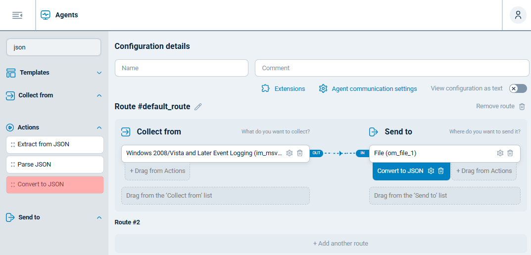This screenshot has width=531, height=255.
Task: Toggle View configuration as text switch
Action: click(x=518, y=88)
